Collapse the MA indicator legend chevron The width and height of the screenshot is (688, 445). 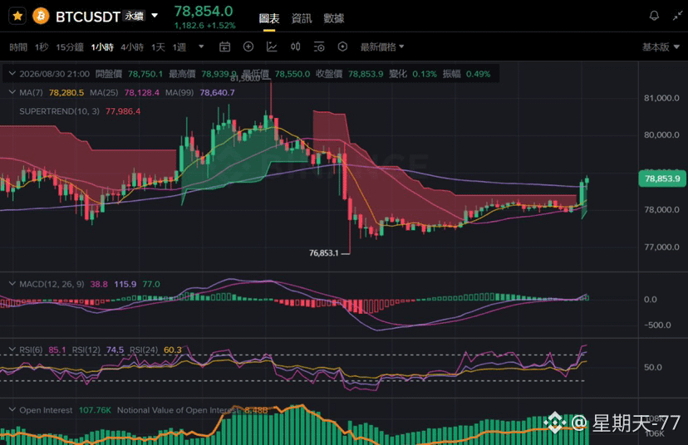tap(12, 92)
